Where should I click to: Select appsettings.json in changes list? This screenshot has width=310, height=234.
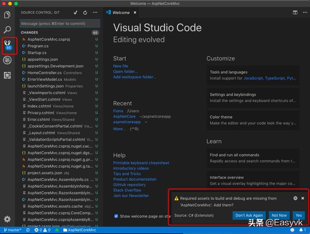click(60, 59)
